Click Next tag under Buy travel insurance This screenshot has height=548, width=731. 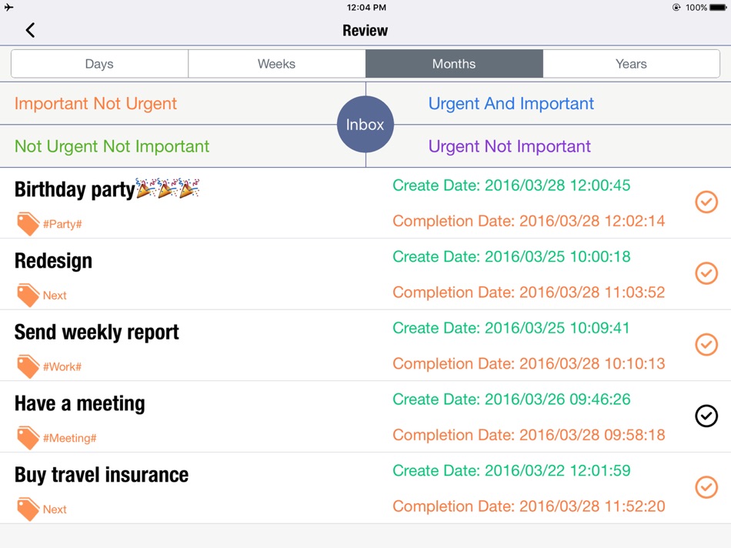click(55, 510)
